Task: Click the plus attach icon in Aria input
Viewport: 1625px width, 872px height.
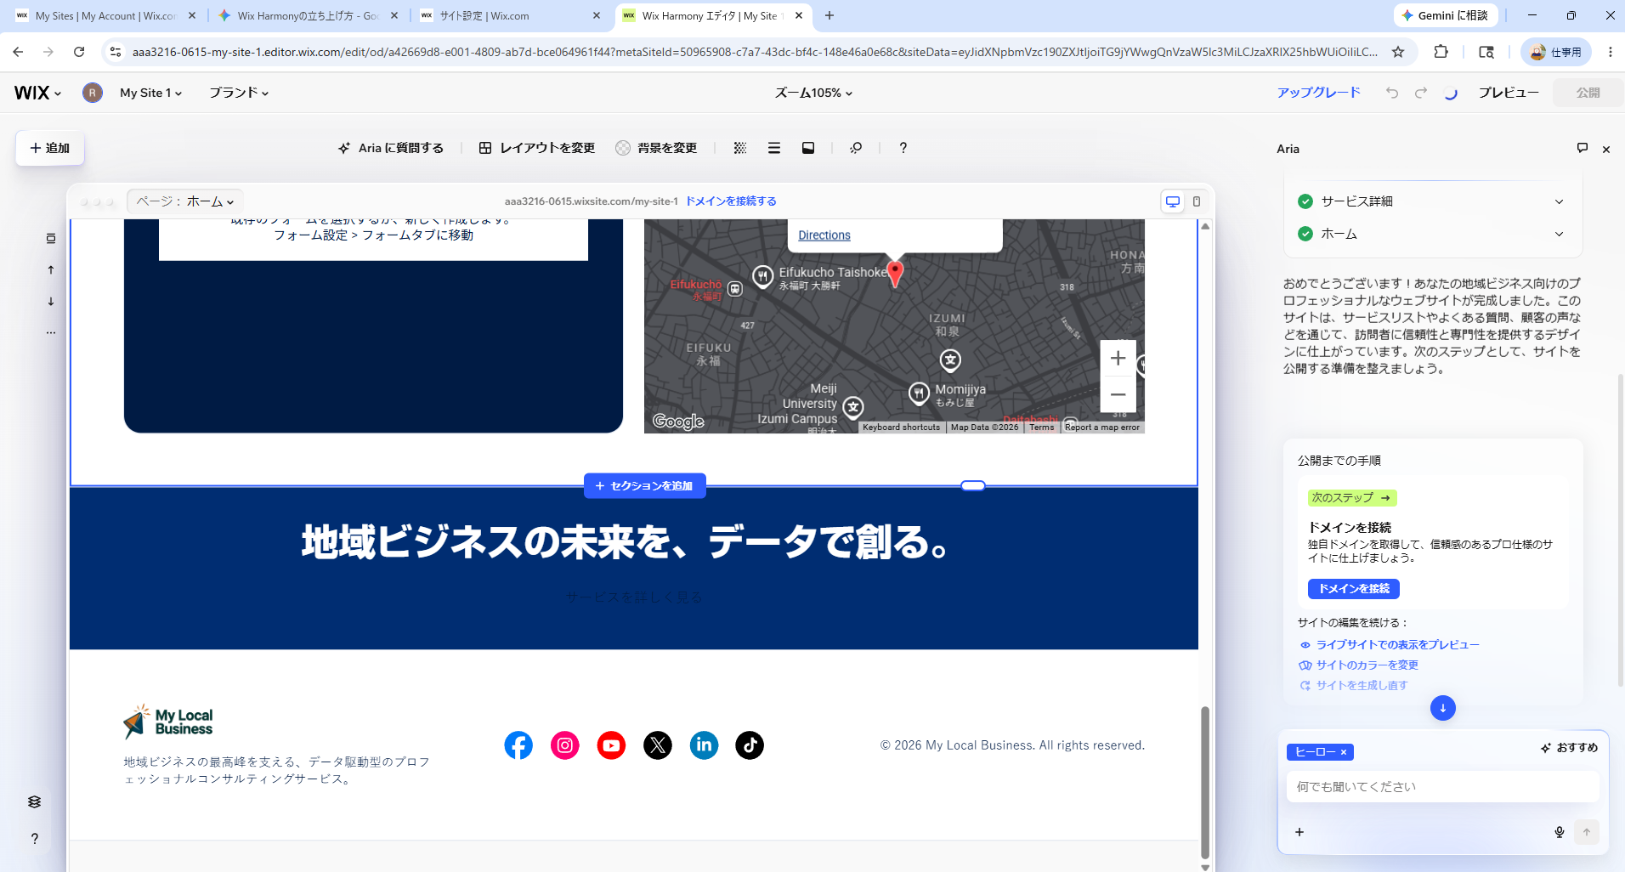Action: [1299, 832]
